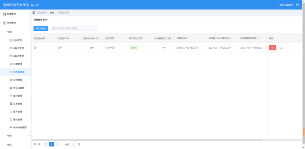Click ticket cell CHATGPT
305x149 pixels.
pos(110,48)
